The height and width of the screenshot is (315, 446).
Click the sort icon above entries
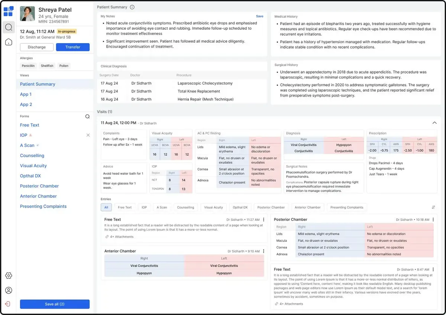(433, 207)
